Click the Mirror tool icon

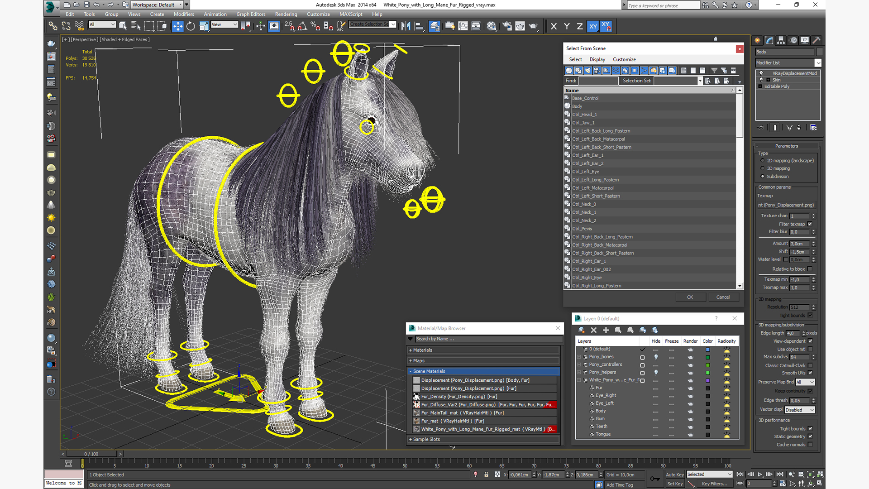[x=406, y=26]
